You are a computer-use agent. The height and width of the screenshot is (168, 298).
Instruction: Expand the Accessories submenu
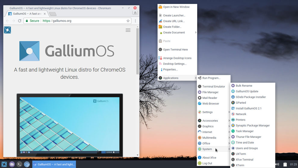point(214,121)
